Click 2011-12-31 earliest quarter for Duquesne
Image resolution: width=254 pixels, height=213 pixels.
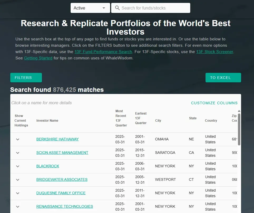coord(140,193)
